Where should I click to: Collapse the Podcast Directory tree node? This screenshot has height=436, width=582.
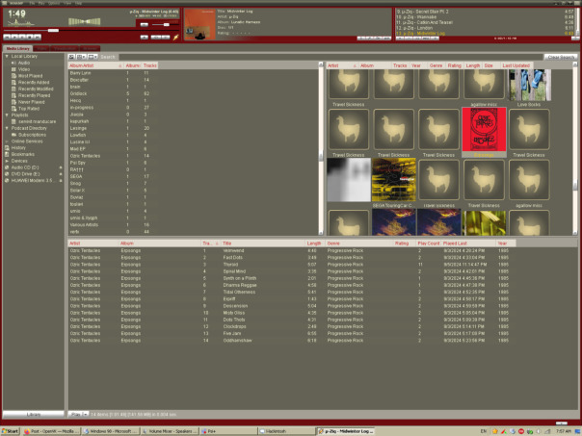tap(7, 128)
